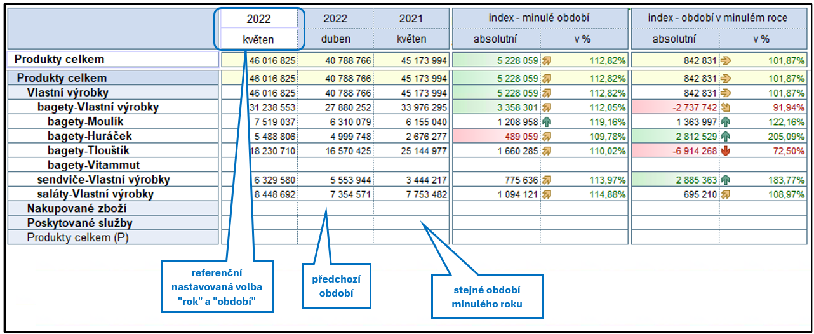Click orange diagonal arrow next to 114,88%

click(x=547, y=194)
